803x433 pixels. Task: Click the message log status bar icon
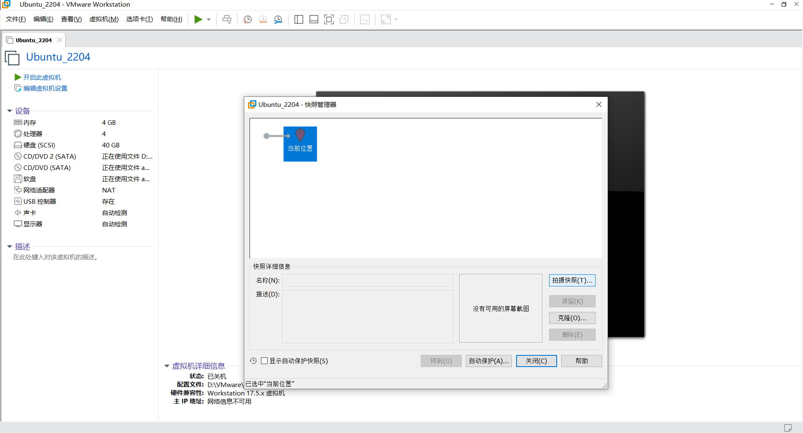(788, 428)
